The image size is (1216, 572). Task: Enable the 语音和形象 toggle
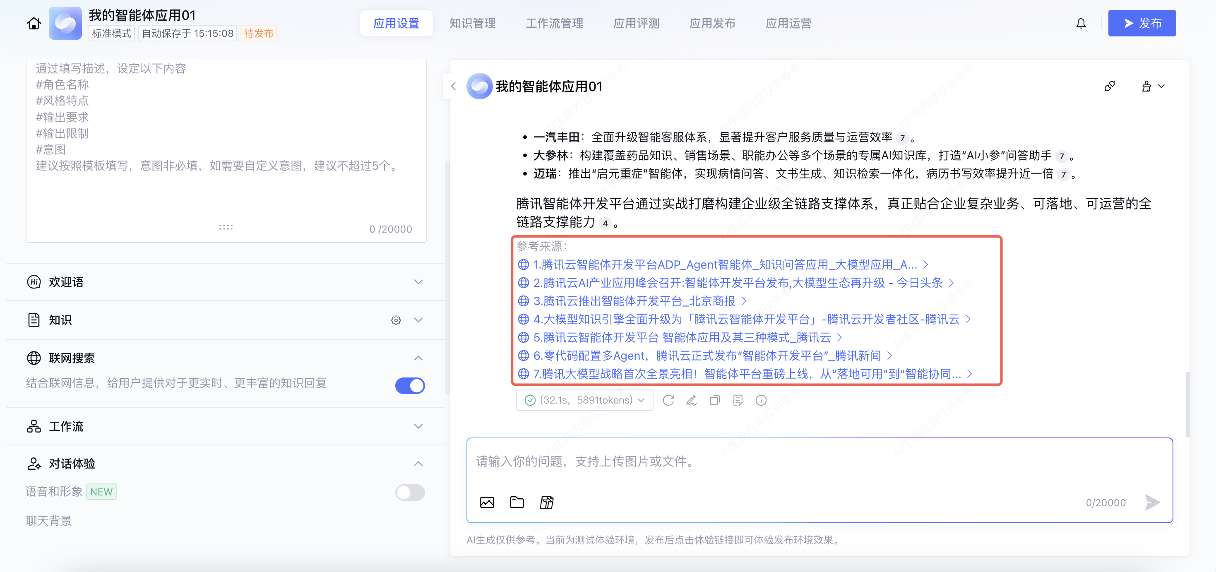tap(410, 492)
